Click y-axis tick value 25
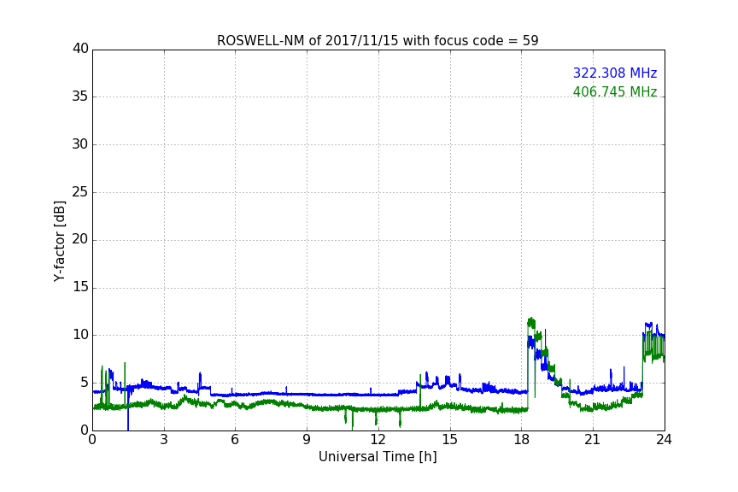 [x=80, y=192]
